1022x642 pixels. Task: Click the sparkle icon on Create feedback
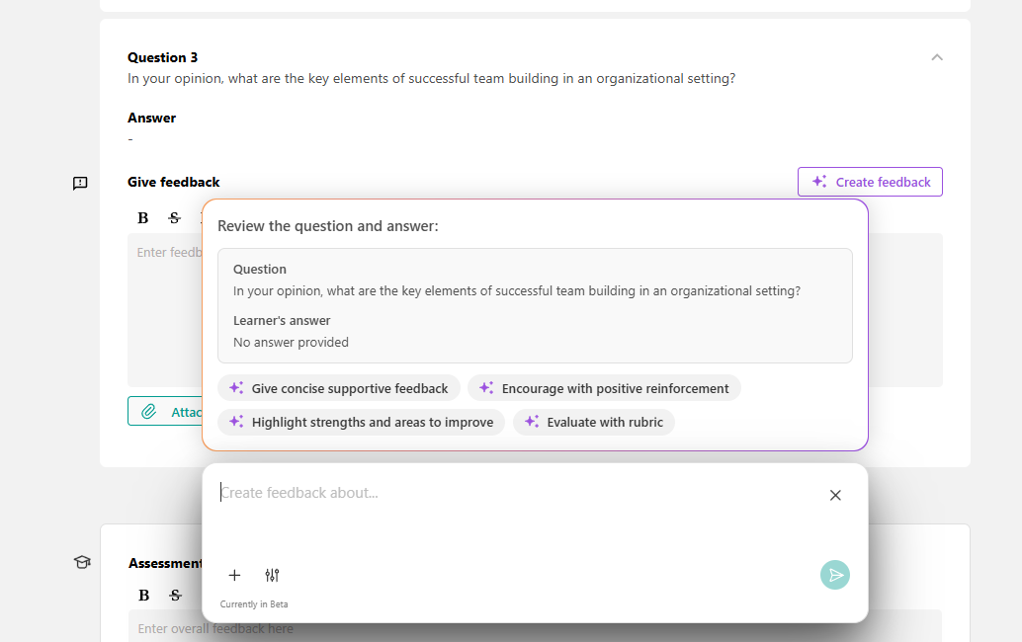(x=819, y=182)
